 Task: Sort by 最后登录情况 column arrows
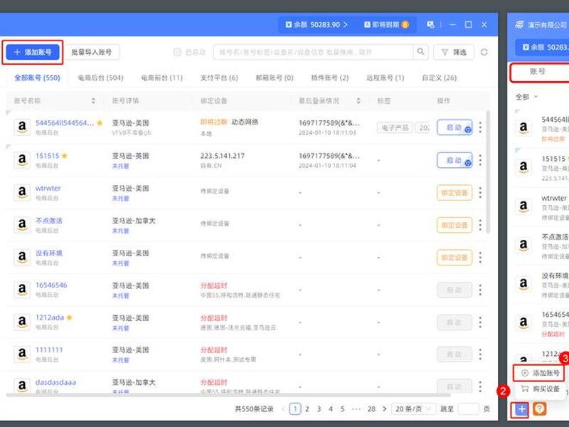click(358, 101)
